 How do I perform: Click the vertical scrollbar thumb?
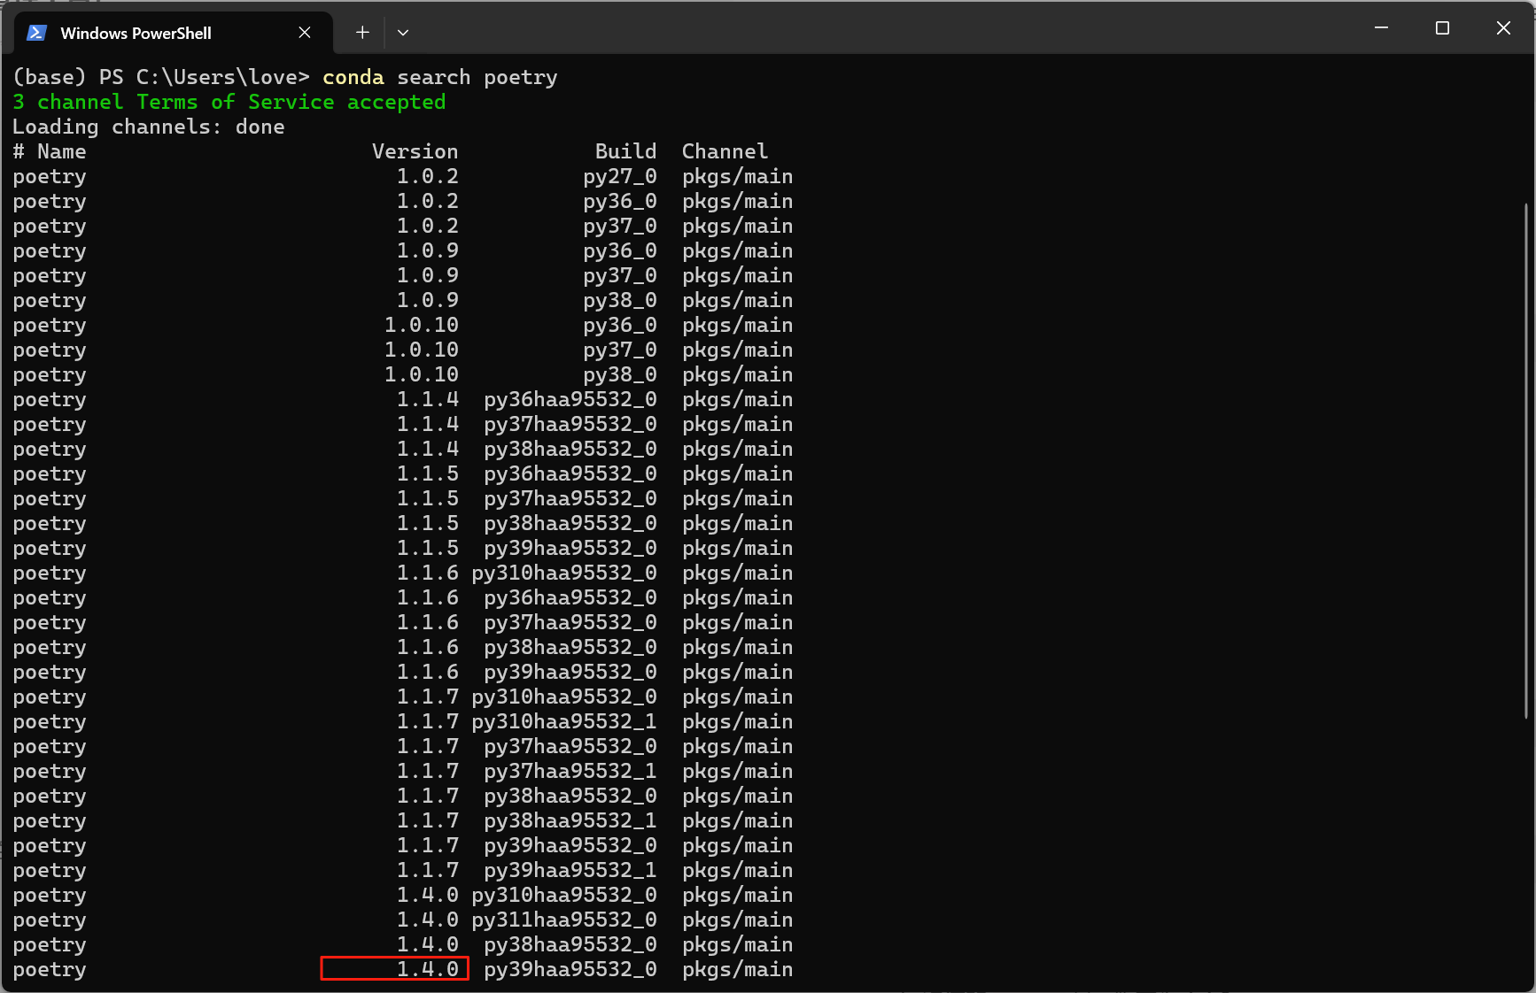(x=1525, y=460)
